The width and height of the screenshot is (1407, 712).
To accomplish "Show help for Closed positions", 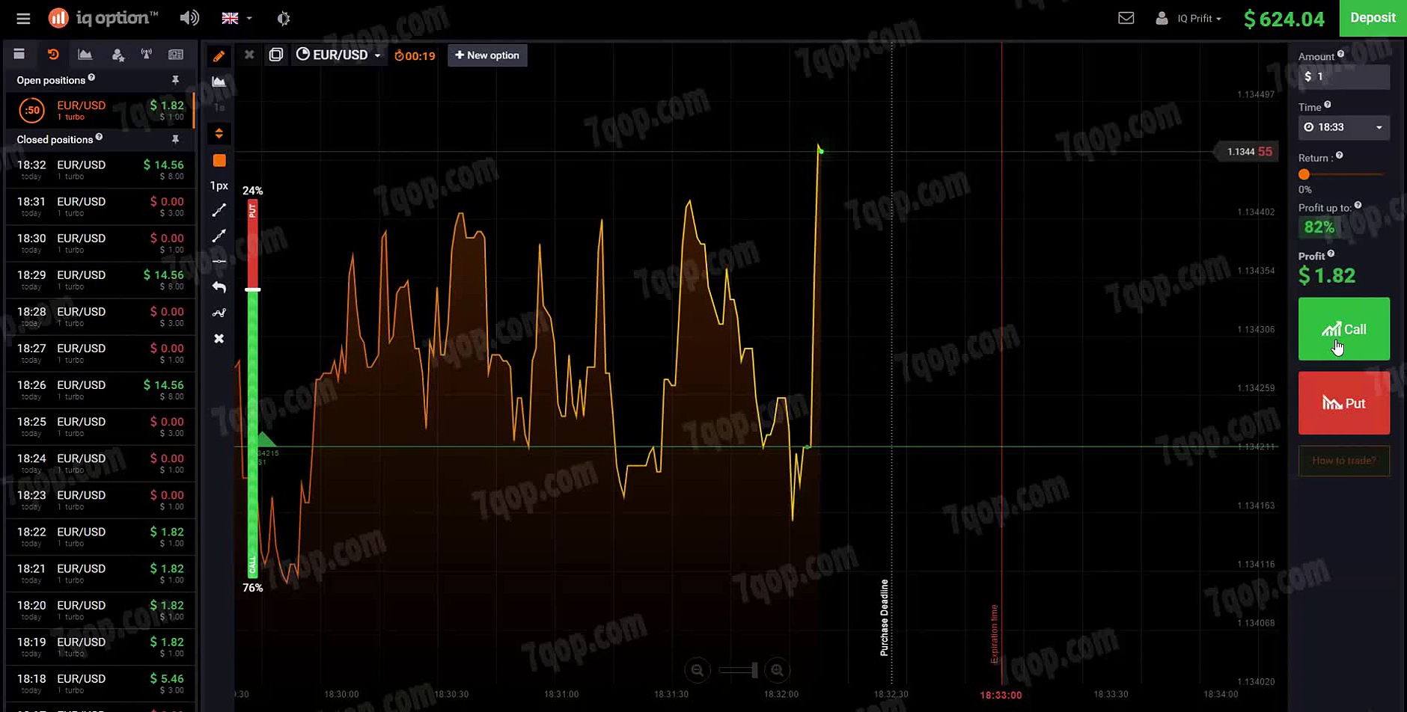I will pyautogui.click(x=99, y=137).
